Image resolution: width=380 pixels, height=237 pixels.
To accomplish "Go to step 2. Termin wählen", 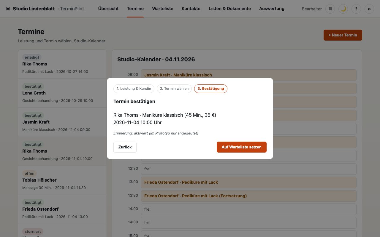I will (x=174, y=89).
